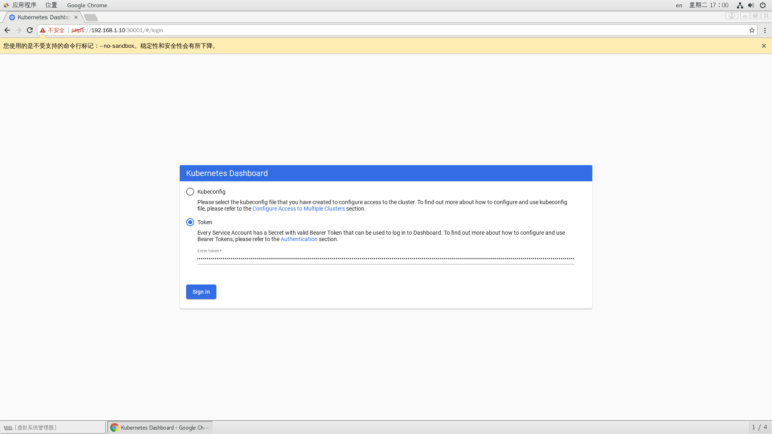Open a new browser tab

91,18
